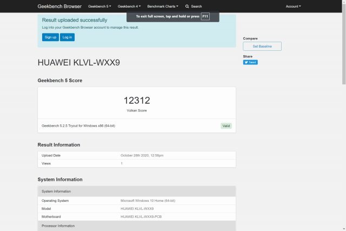Click the 'Result Information' heading
Viewport: 346px width, 231px height.
(59, 145)
